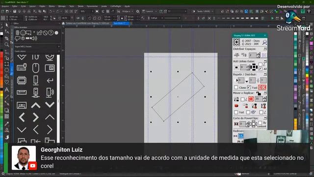Click the Distribuir Espaços value field showing 2
Viewport: 314px width, 177px height.
(252, 55)
